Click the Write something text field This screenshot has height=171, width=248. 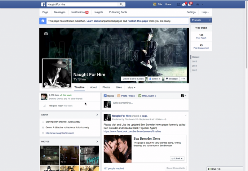coord(146,103)
